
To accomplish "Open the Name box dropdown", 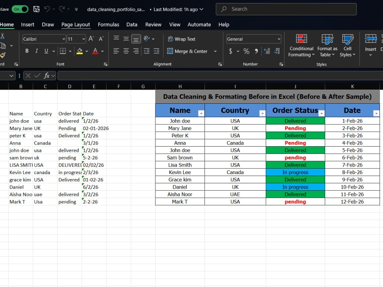I will click(11, 76).
